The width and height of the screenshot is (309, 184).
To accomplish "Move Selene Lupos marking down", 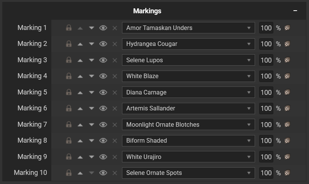I will pos(91,60).
